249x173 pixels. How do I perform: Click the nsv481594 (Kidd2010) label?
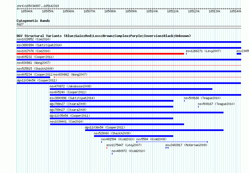tap(118, 139)
